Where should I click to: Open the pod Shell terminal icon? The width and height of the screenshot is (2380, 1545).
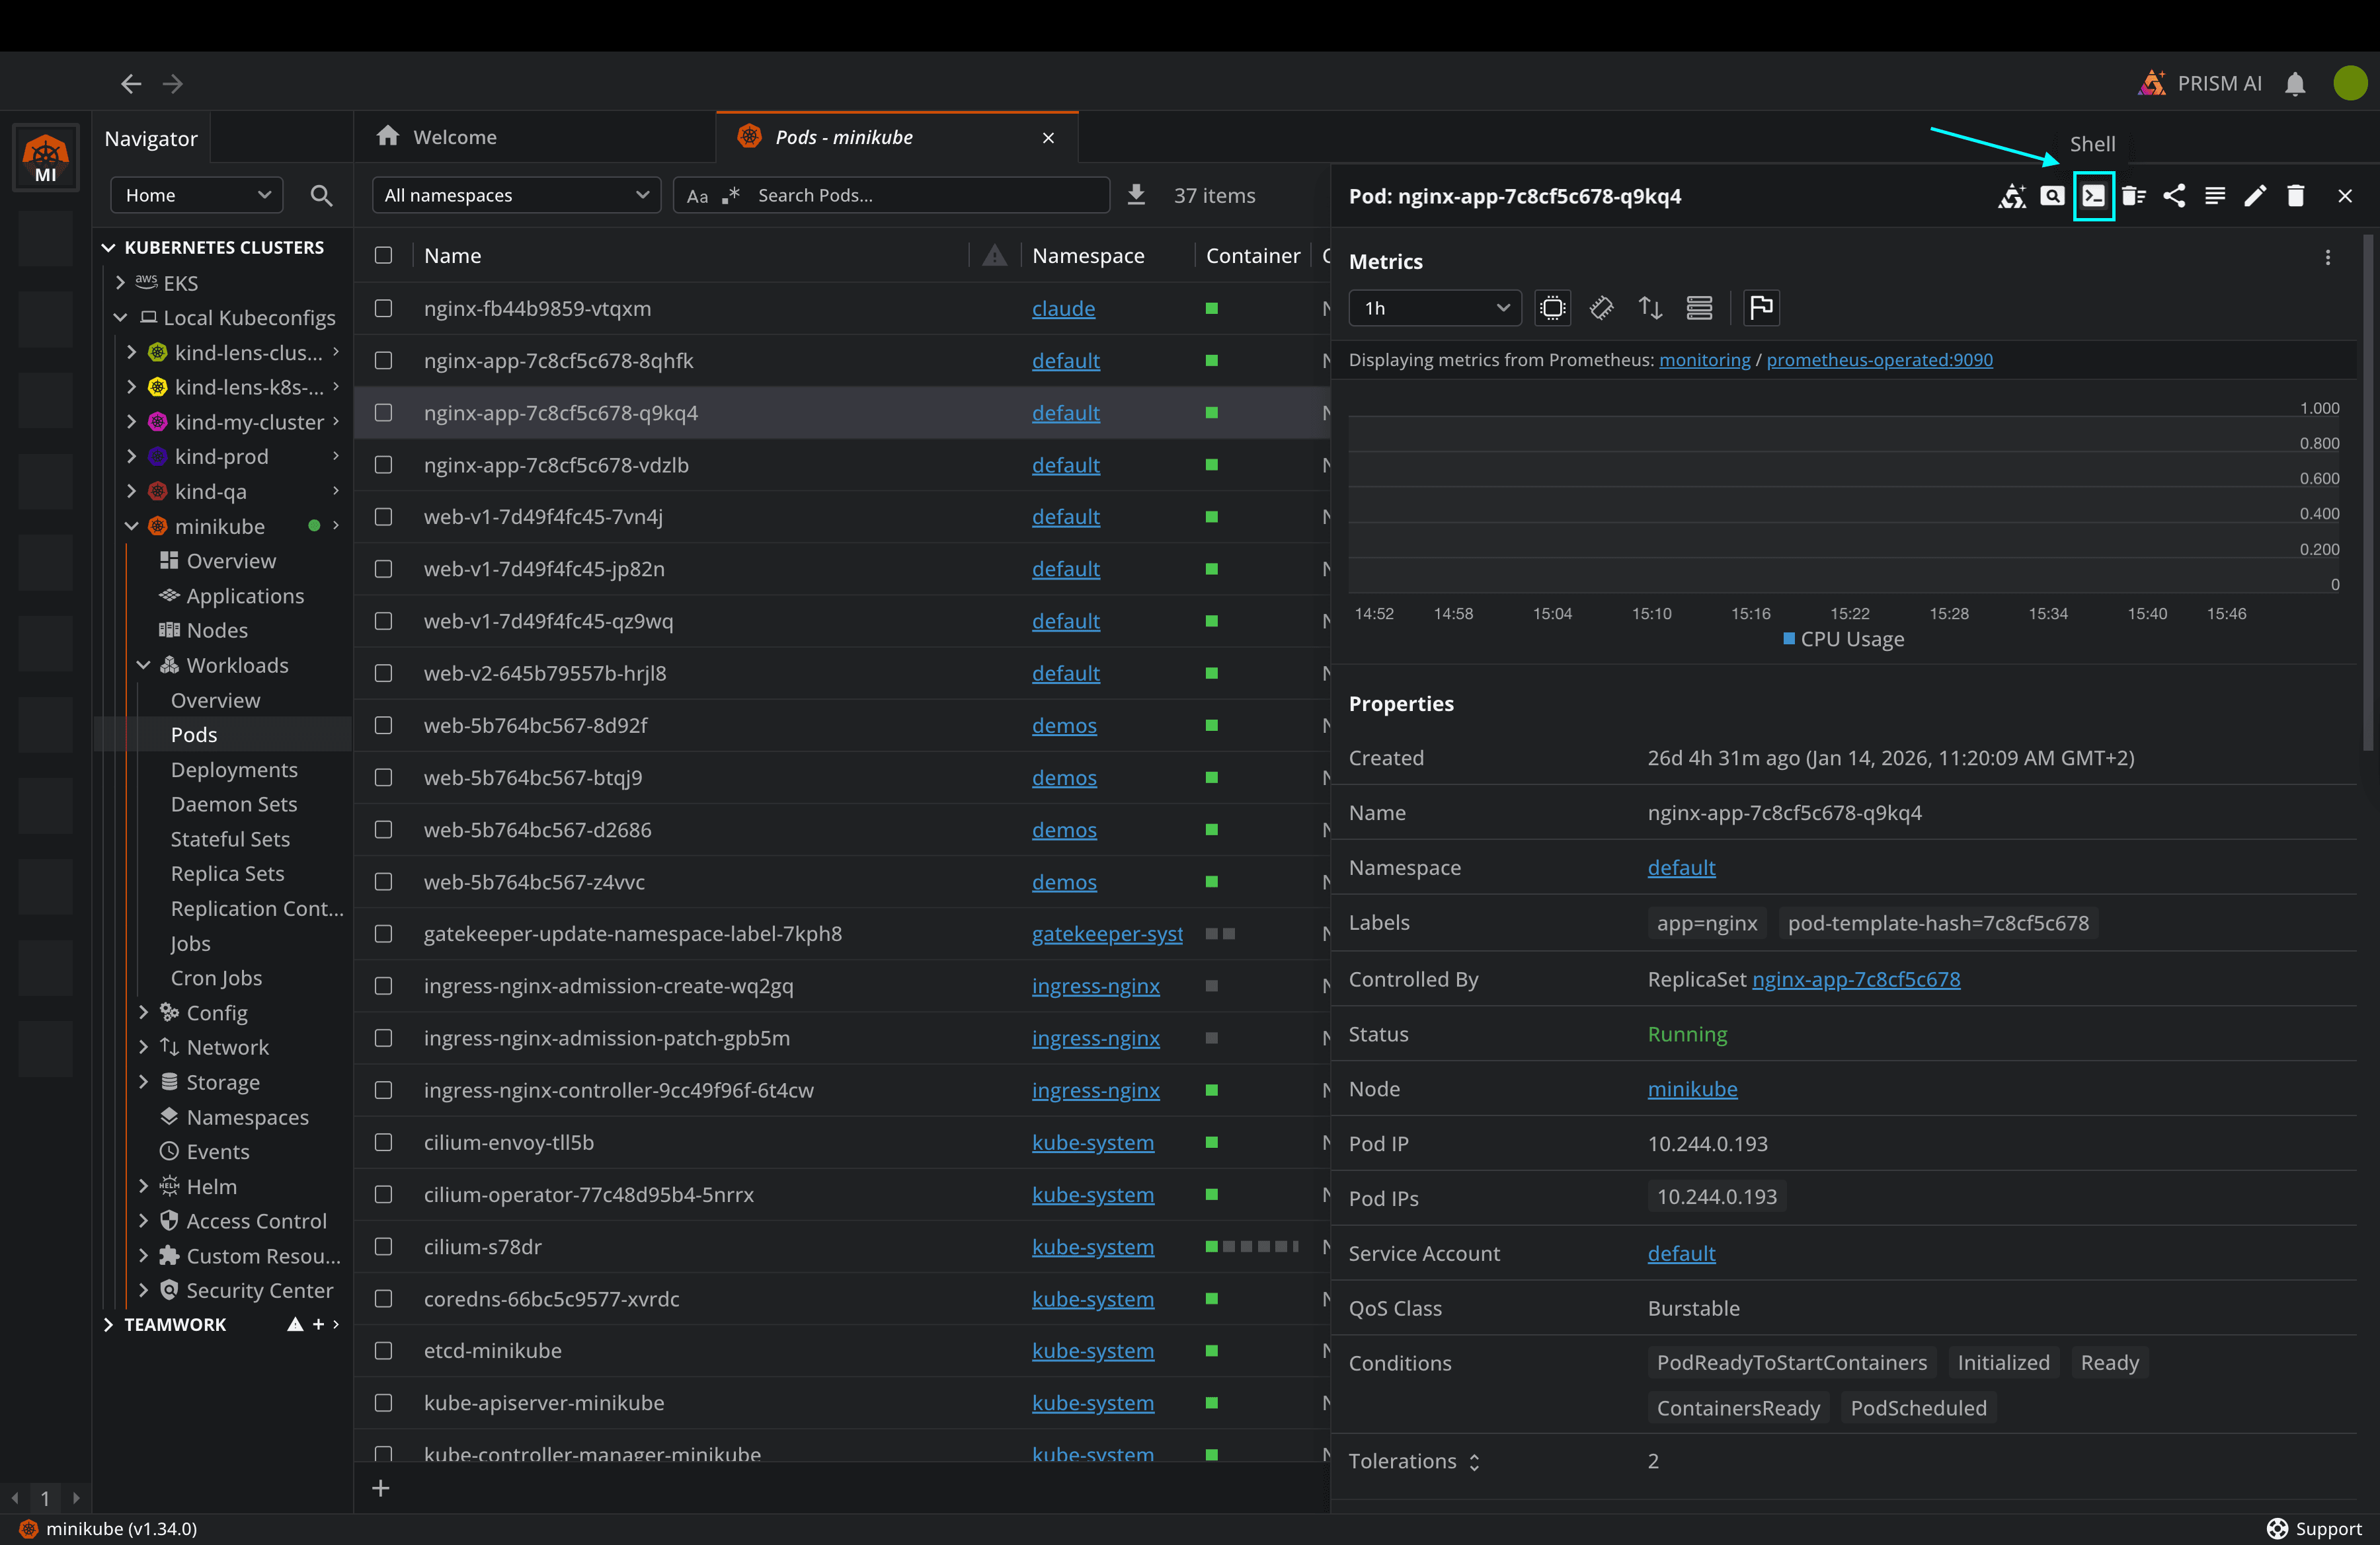tap(2093, 196)
